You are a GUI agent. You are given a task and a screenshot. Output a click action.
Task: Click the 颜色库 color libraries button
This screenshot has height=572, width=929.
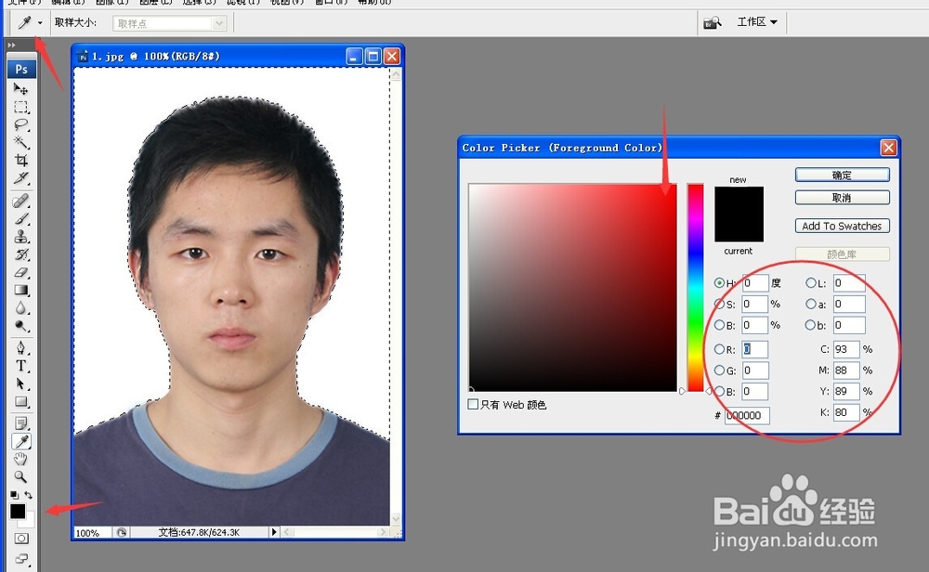point(842,254)
